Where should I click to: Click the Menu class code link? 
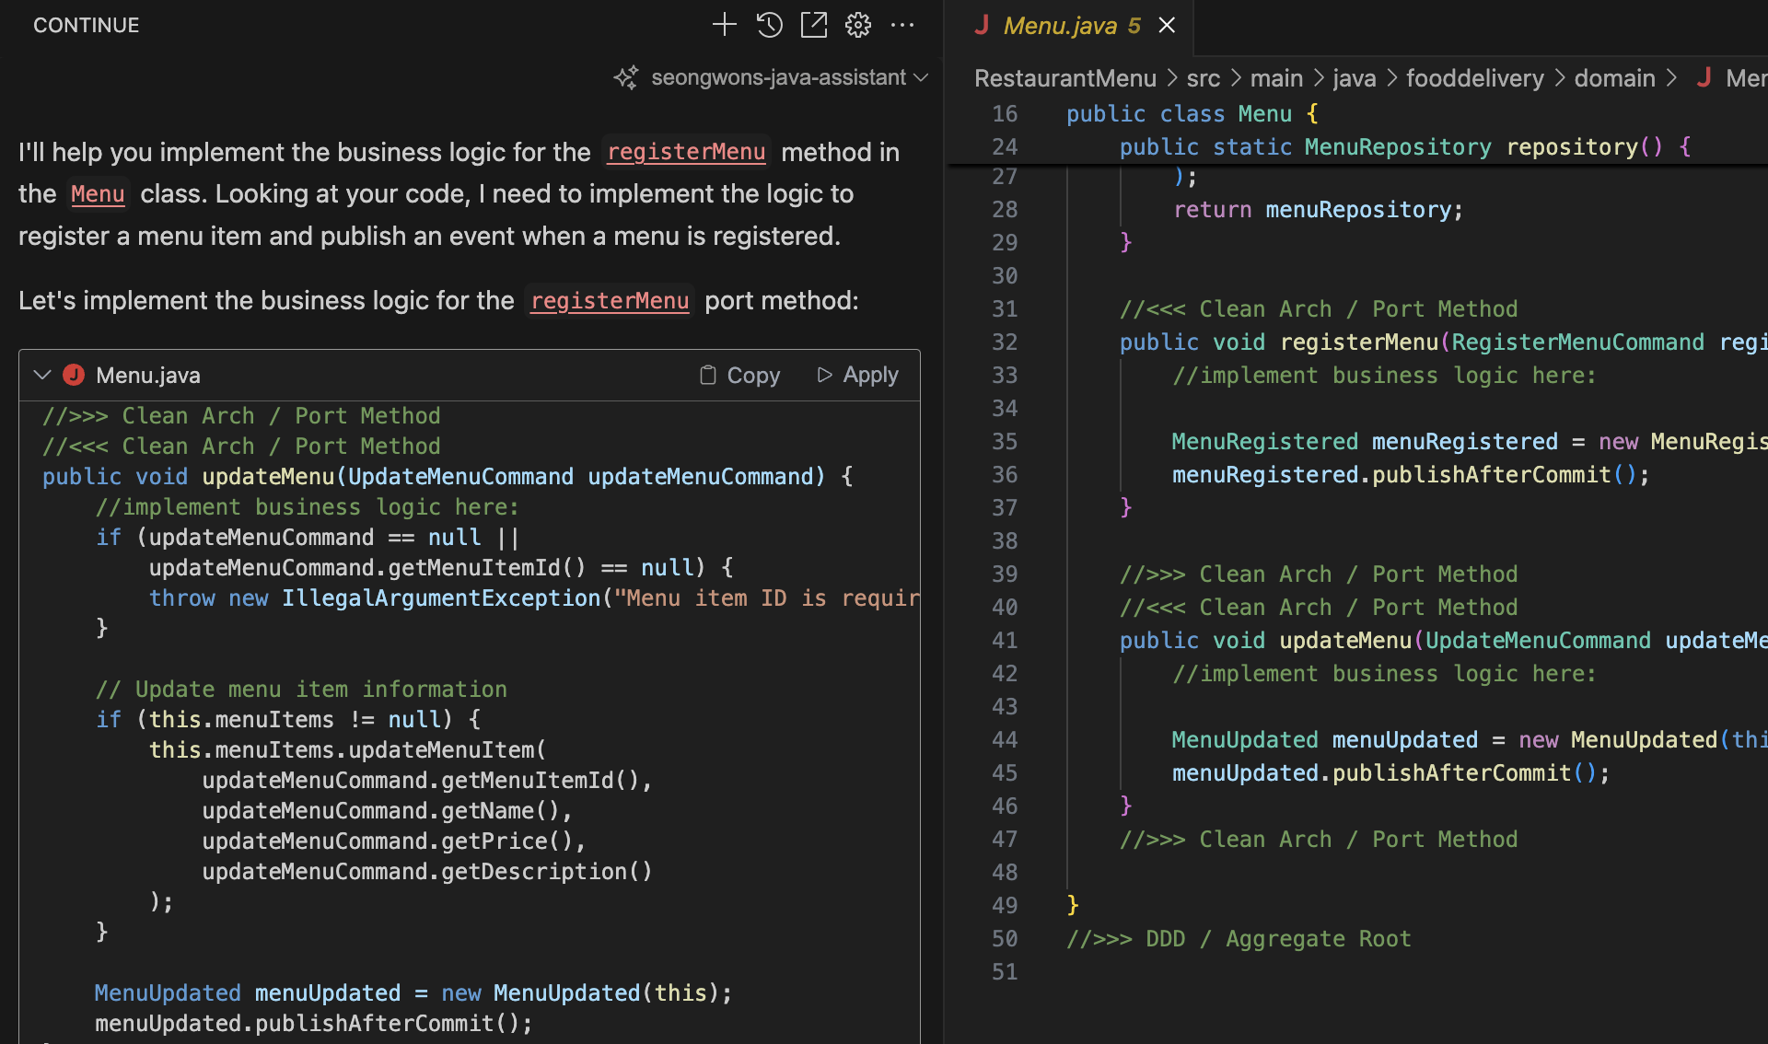coord(97,194)
